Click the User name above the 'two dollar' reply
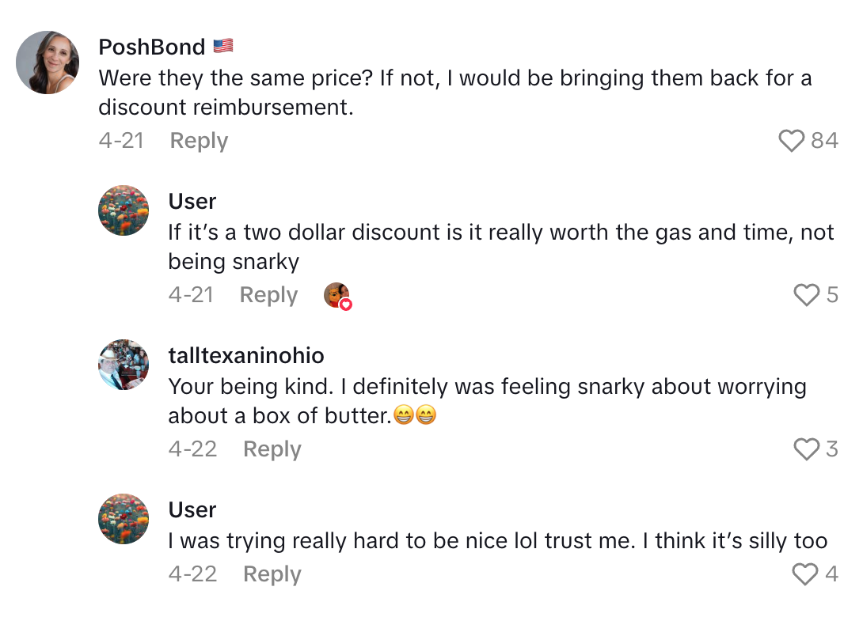The height and width of the screenshot is (617, 863). pyautogui.click(x=192, y=202)
